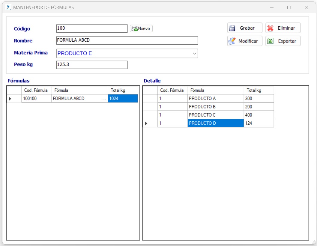Click the Exportar button

click(283, 41)
